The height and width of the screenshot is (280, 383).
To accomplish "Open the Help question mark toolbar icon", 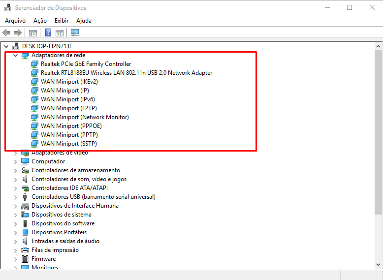I will coord(48,32).
